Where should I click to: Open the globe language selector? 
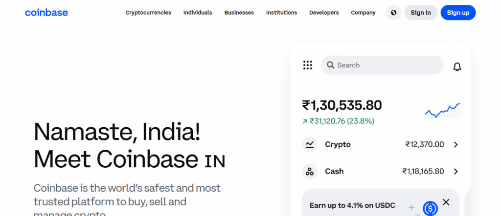click(393, 13)
